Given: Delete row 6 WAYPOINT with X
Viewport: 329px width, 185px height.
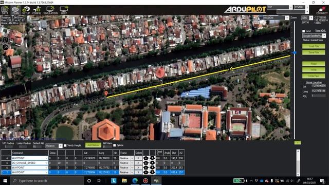Looking at the screenshot, I should click(x=138, y=168).
